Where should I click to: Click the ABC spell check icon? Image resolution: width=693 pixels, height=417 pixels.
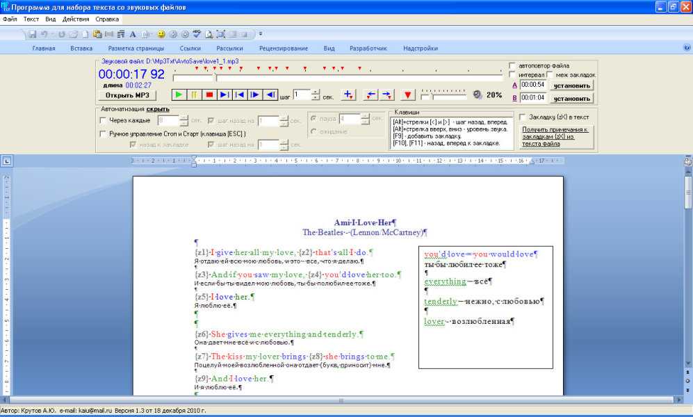click(197, 34)
